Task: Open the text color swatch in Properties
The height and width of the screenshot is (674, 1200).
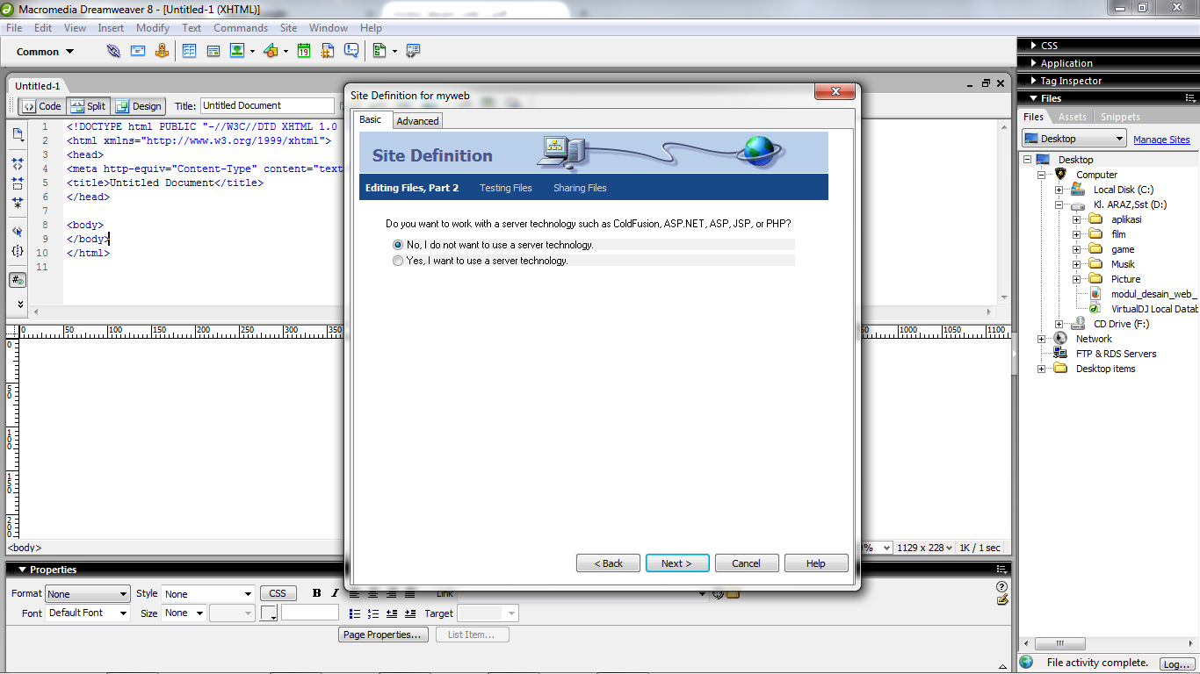Action: click(x=269, y=613)
